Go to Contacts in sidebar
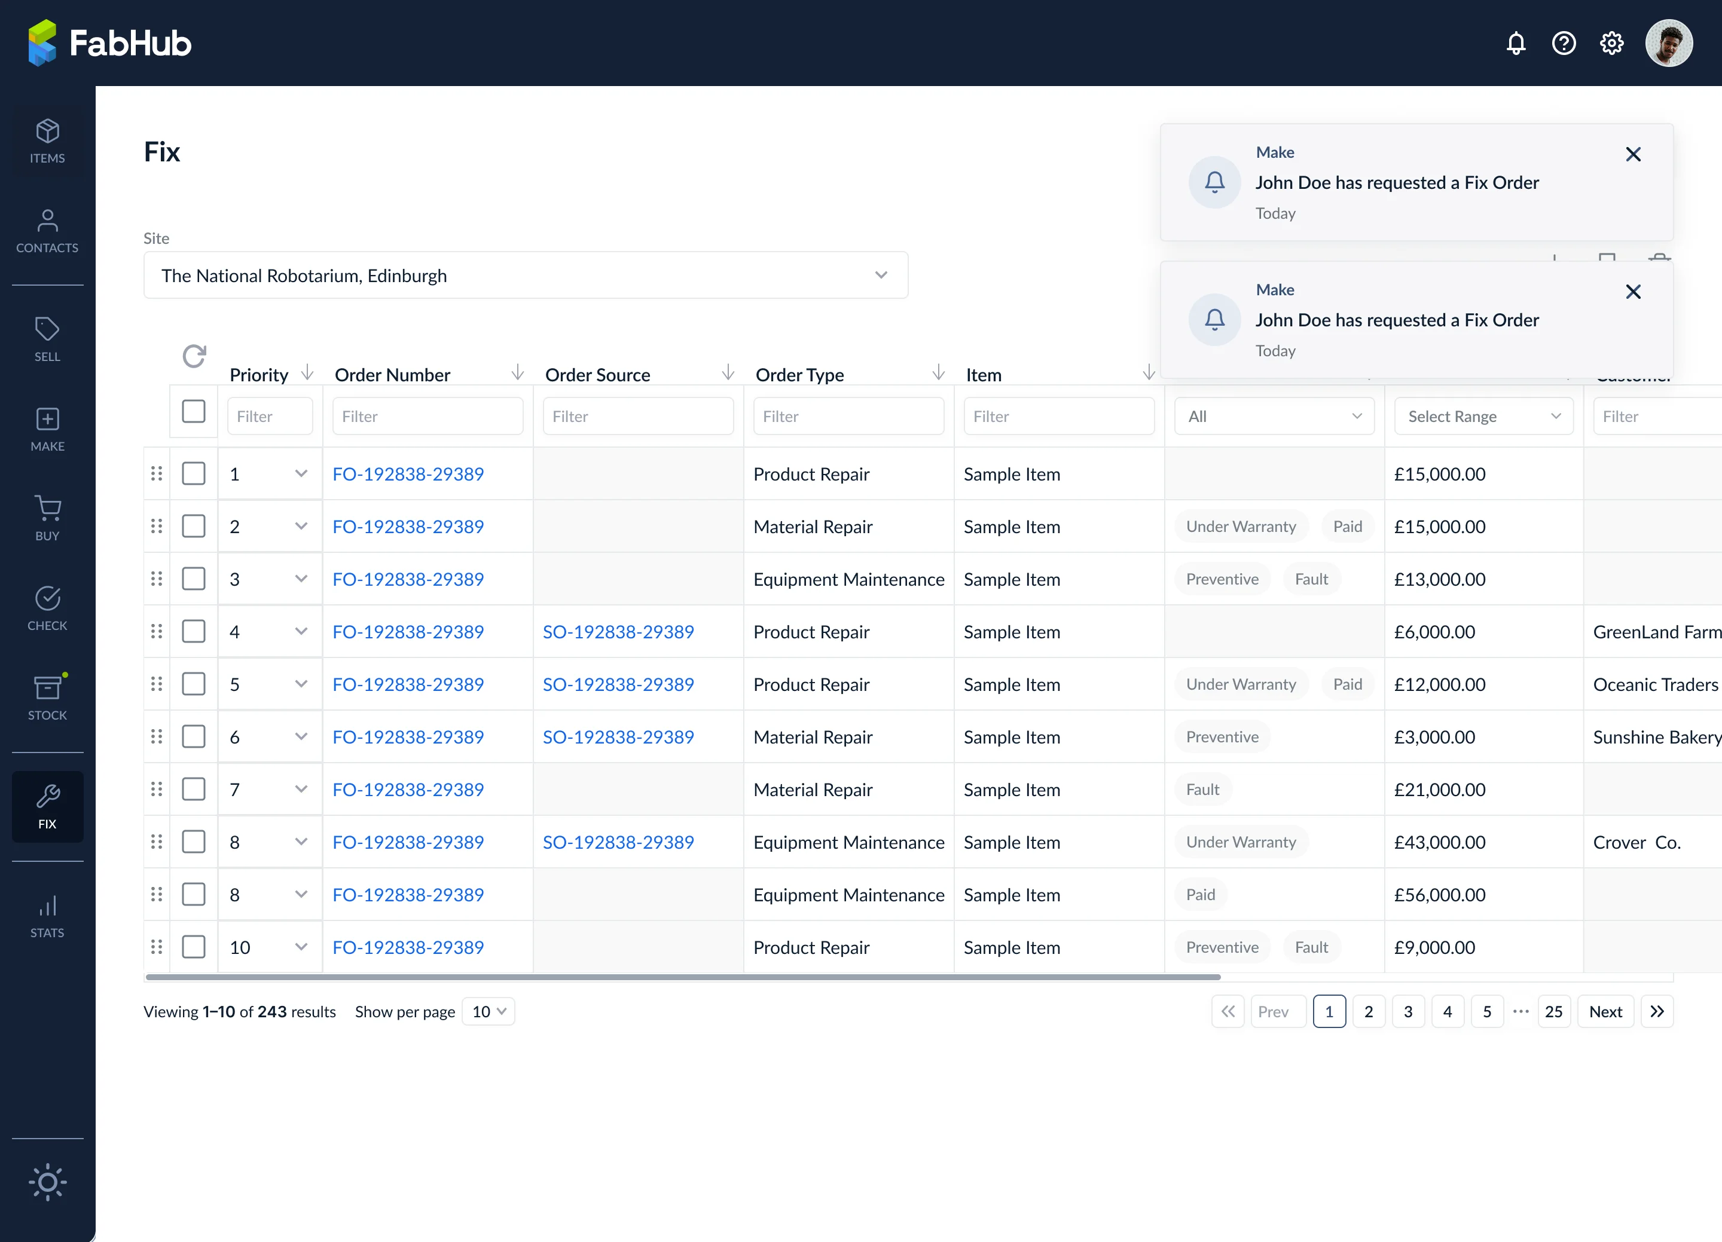Screen dimensions: 1722x1242 [x=47, y=231]
